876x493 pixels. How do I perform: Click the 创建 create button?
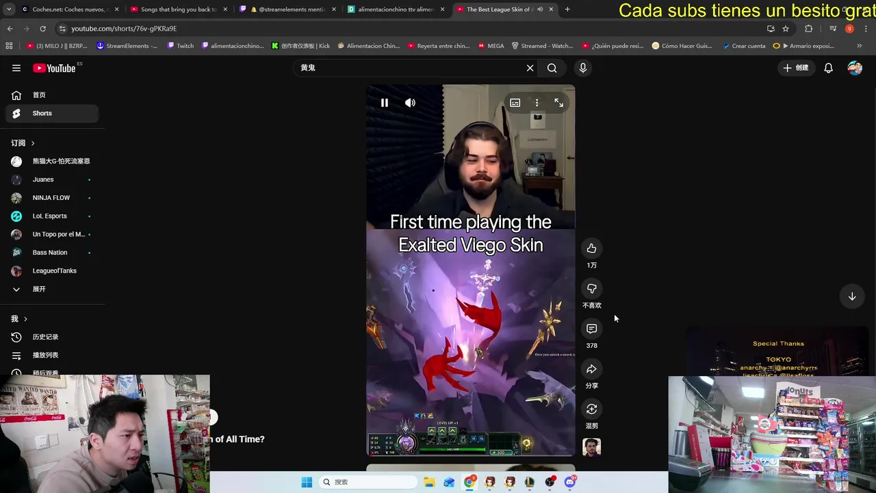coord(796,68)
